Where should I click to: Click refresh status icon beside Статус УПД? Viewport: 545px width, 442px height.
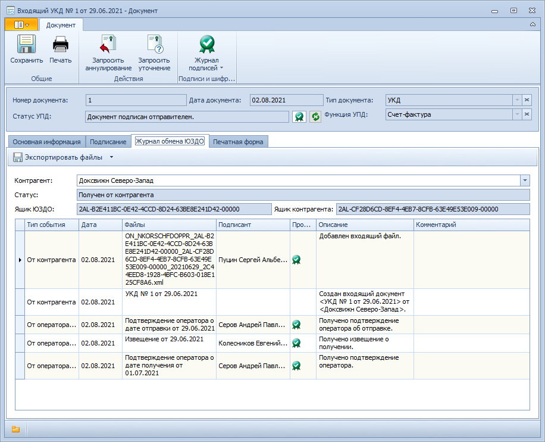(x=315, y=117)
